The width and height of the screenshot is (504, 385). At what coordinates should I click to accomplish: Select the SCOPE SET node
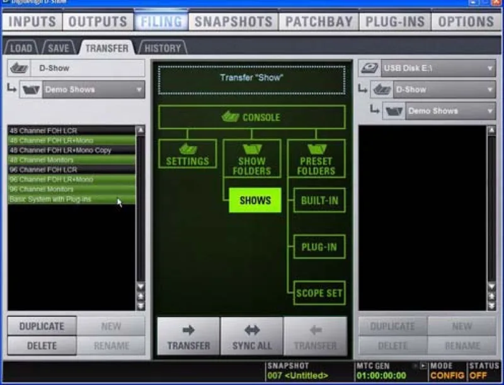pyautogui.click(x=319, y=293)
